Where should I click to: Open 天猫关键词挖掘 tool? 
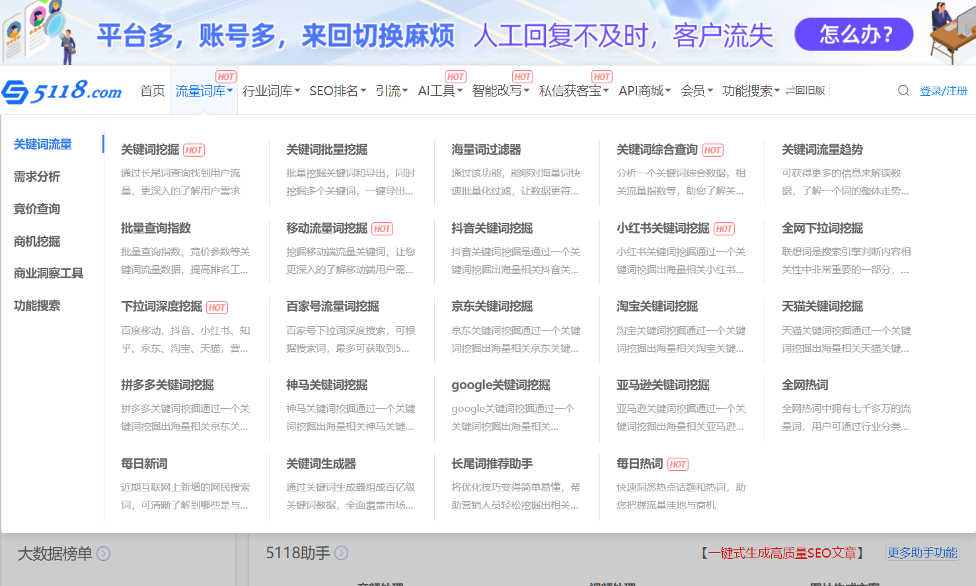pyautogui.click(x=822, y=306)
